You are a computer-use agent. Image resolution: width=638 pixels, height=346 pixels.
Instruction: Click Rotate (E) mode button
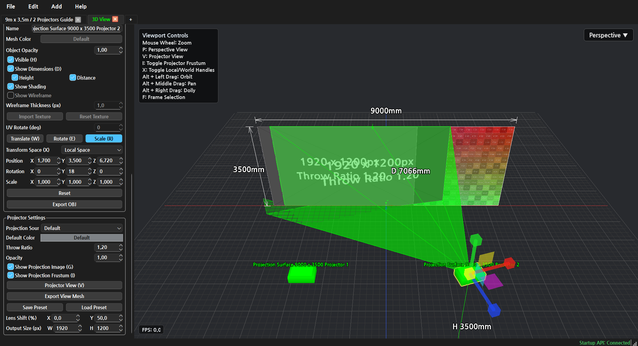pos(64,138)
